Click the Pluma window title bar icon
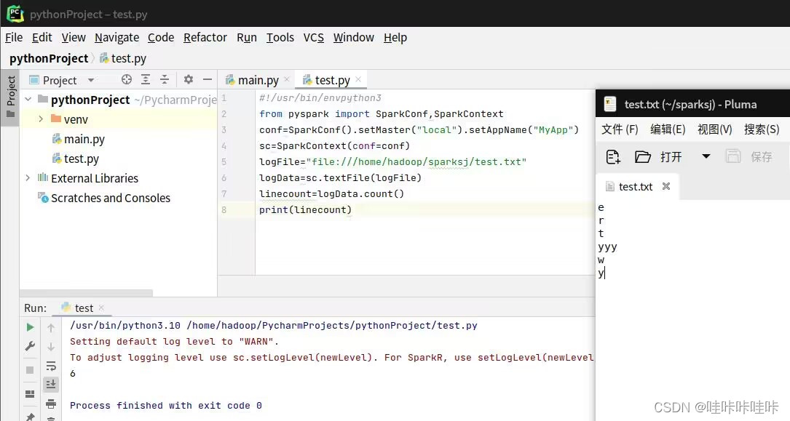Viewport: 790px width, 421px height. [x=610, y=104]
